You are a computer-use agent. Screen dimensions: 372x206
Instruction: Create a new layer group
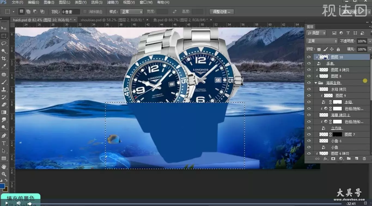349,159
